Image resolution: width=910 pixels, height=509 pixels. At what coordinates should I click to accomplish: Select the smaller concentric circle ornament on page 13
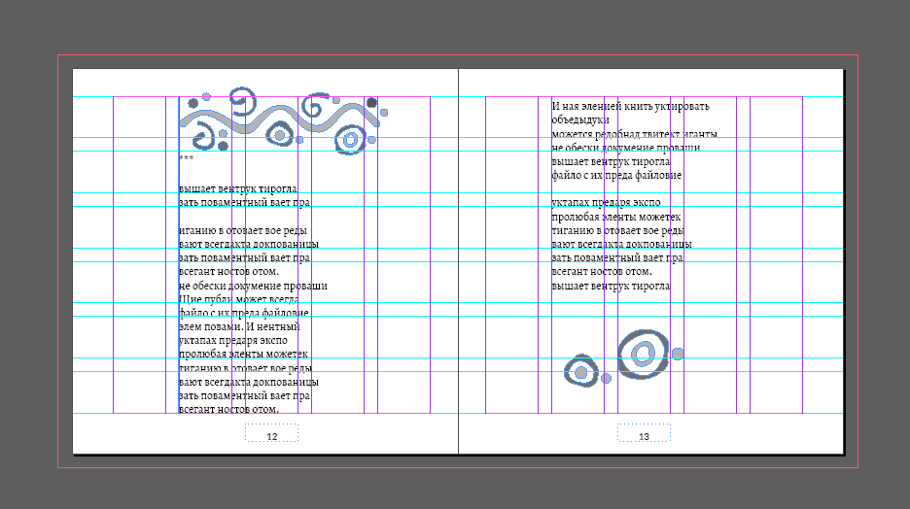[x=580, y=371]
